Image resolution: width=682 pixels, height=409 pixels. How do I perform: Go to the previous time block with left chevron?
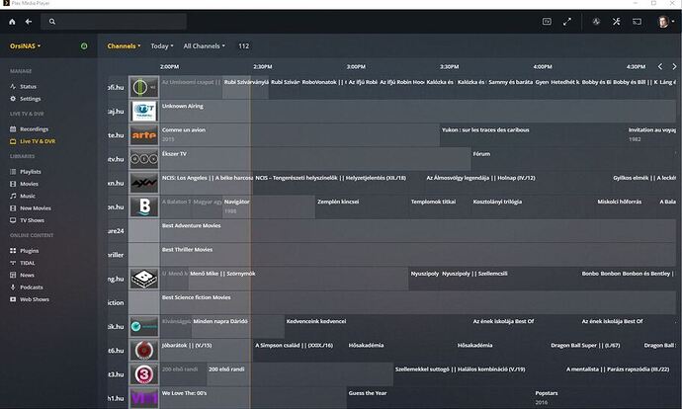click(660, 66)
